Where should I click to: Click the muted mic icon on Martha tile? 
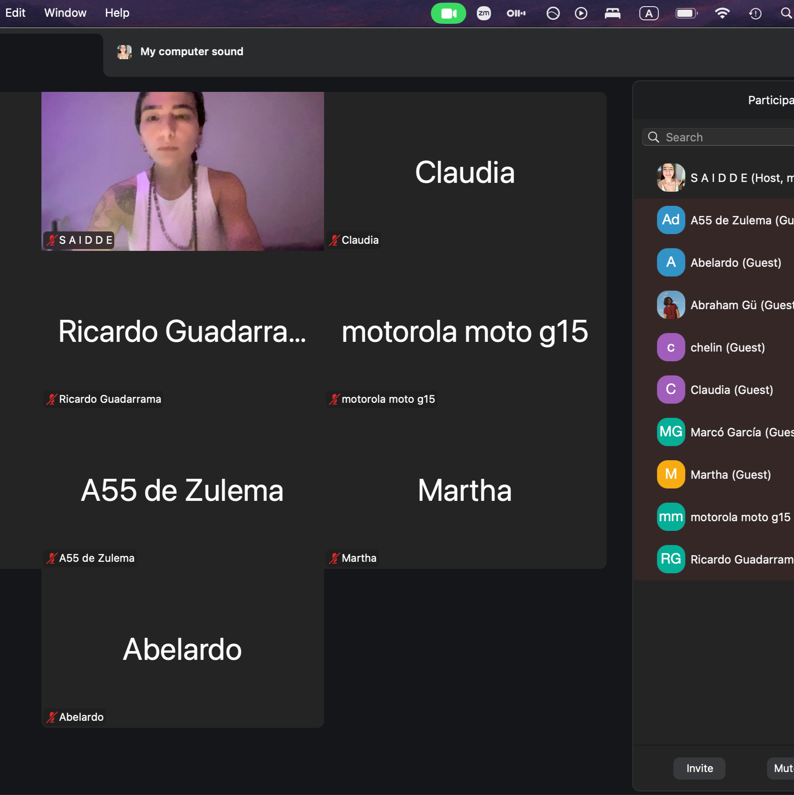(x=334, y=558)
